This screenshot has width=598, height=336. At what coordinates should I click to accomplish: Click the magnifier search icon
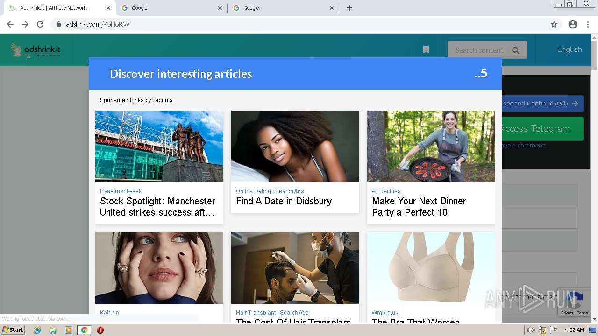pos(516,50)
